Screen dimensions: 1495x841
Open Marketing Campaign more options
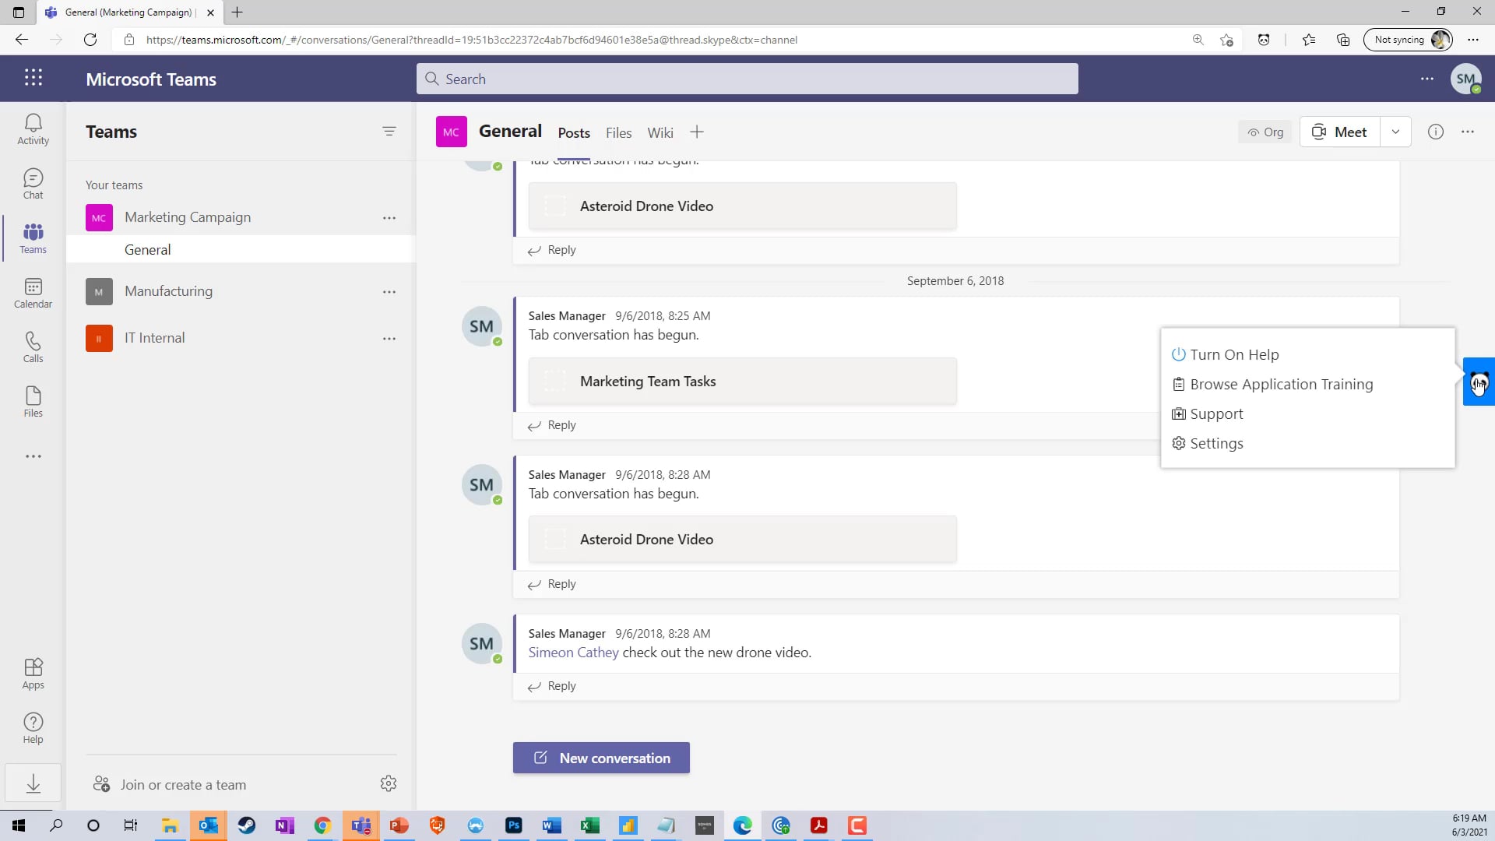tap(389, 218)
